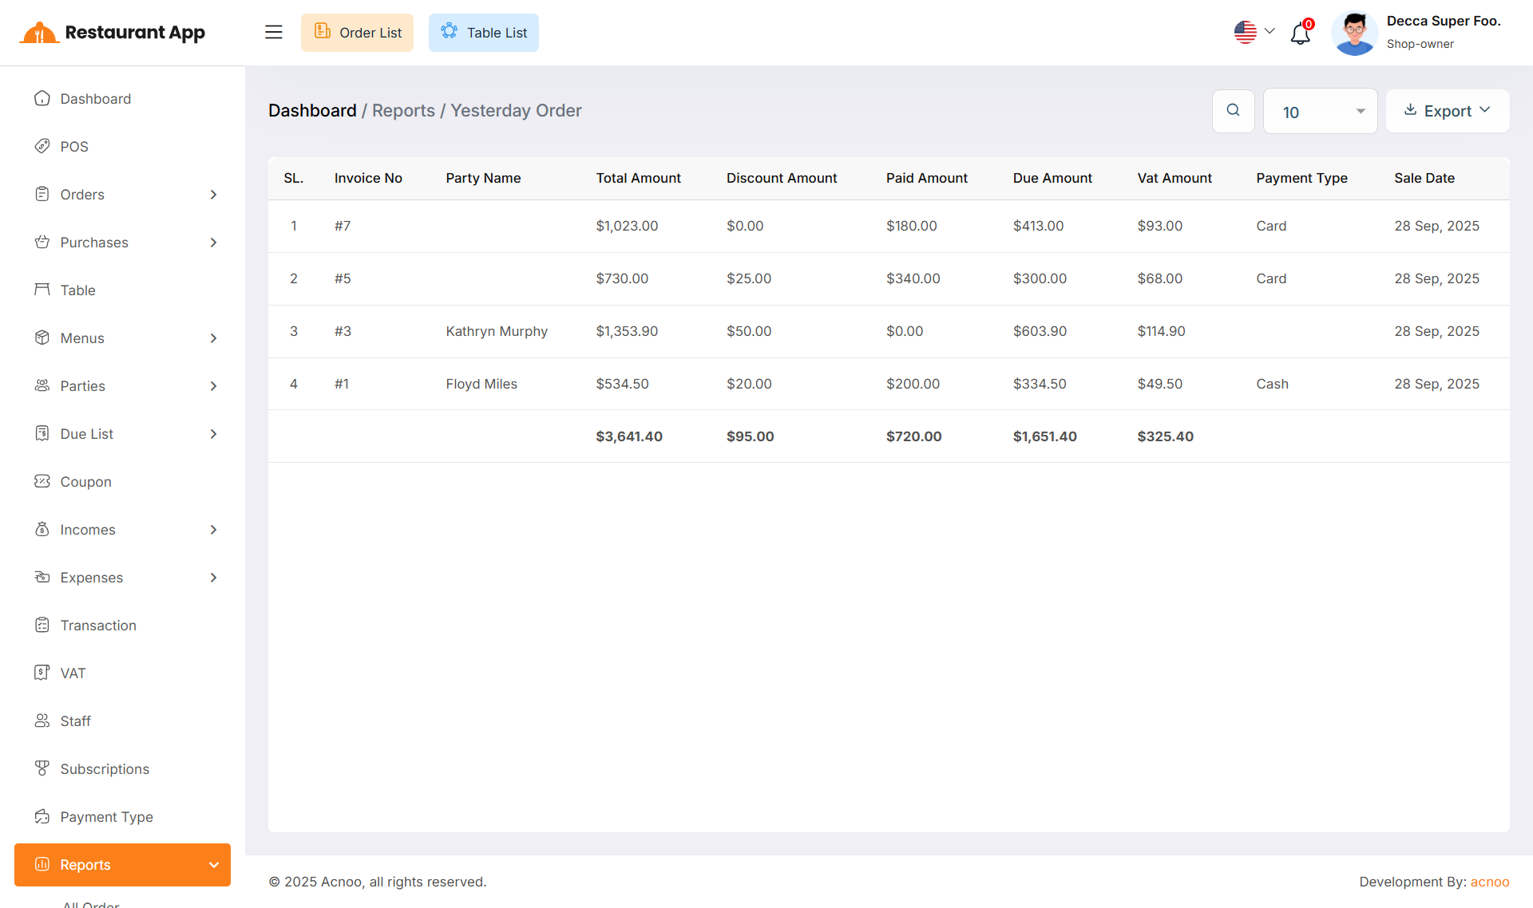Click the Coupon sidebar icon
Screen dimensions: 1533x908
42,481
